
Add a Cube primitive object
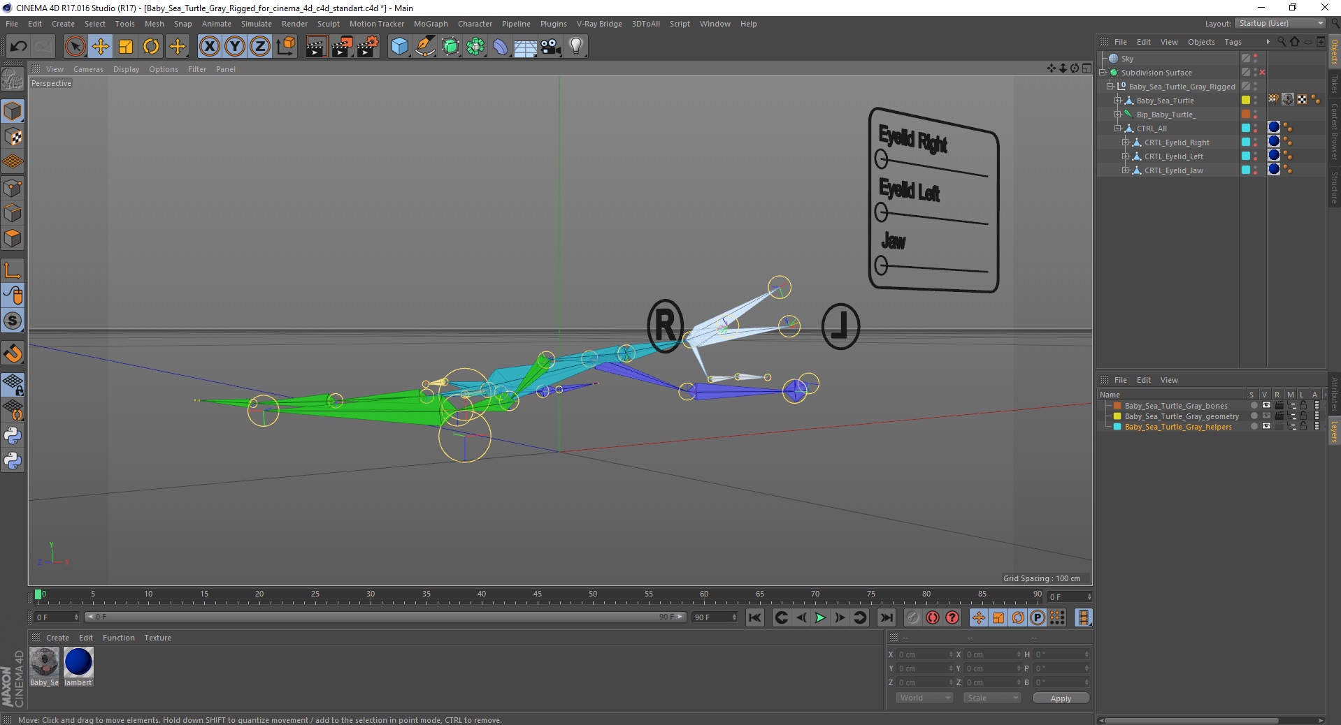pos(399,47)
